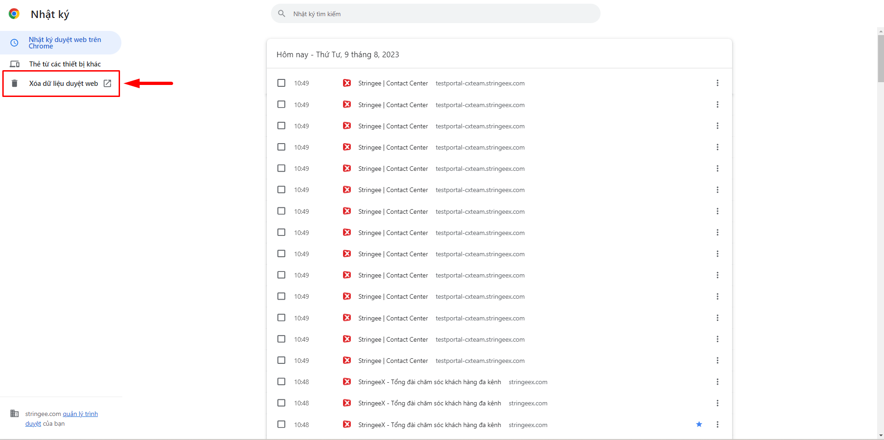This screenshot has height=440, width=884.
Task: Open the three-dot menu beside the bookmark star
Action: click(x=717, y=424)
